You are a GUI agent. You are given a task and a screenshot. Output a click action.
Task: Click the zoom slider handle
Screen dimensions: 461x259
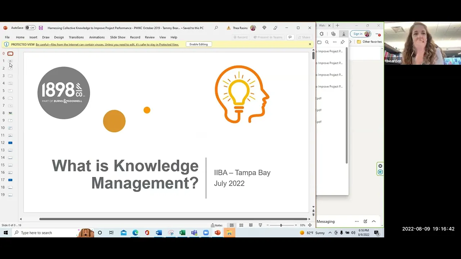click(x=281, y=225)
